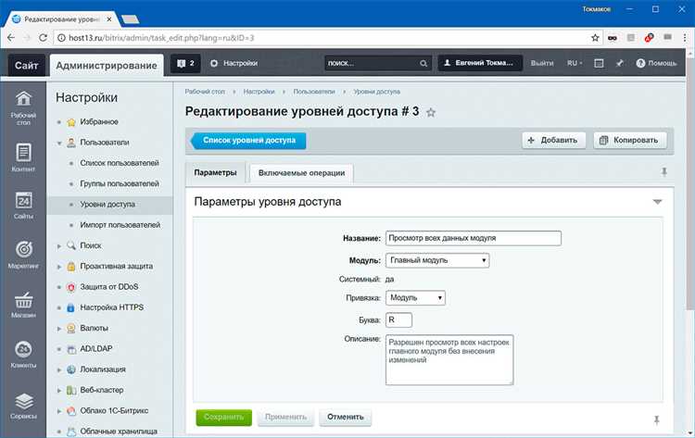Open the RU language dropdown
The image size is (695, 438).
coord(575,63)
